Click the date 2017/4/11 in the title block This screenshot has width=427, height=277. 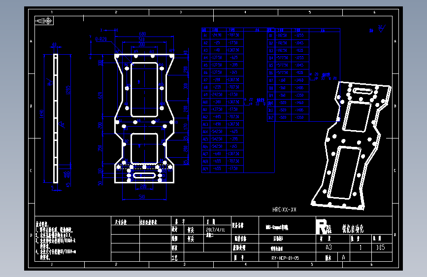[x=215, y=230]
